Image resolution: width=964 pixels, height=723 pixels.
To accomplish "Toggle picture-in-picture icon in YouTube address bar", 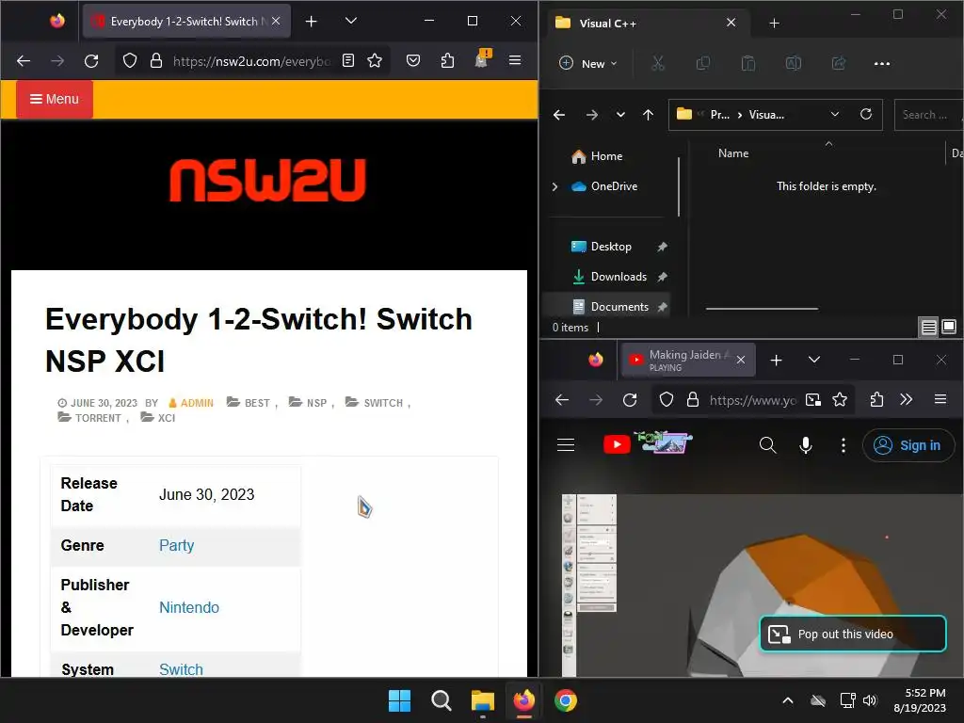I will coord(813,400).
